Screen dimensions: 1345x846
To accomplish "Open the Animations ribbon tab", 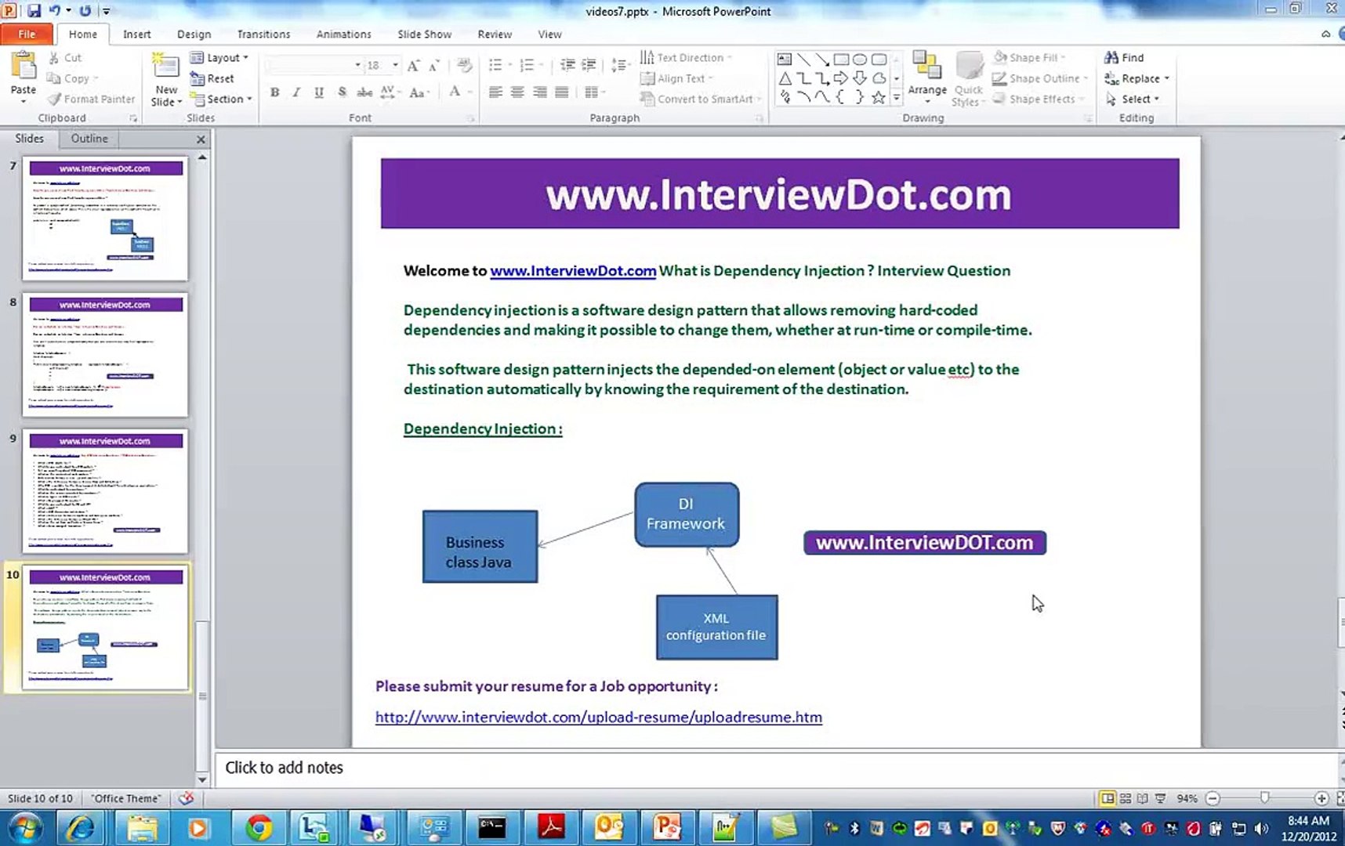I will pos(343,34).
